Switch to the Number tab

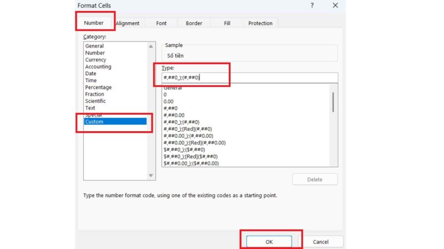click(94, 23)
